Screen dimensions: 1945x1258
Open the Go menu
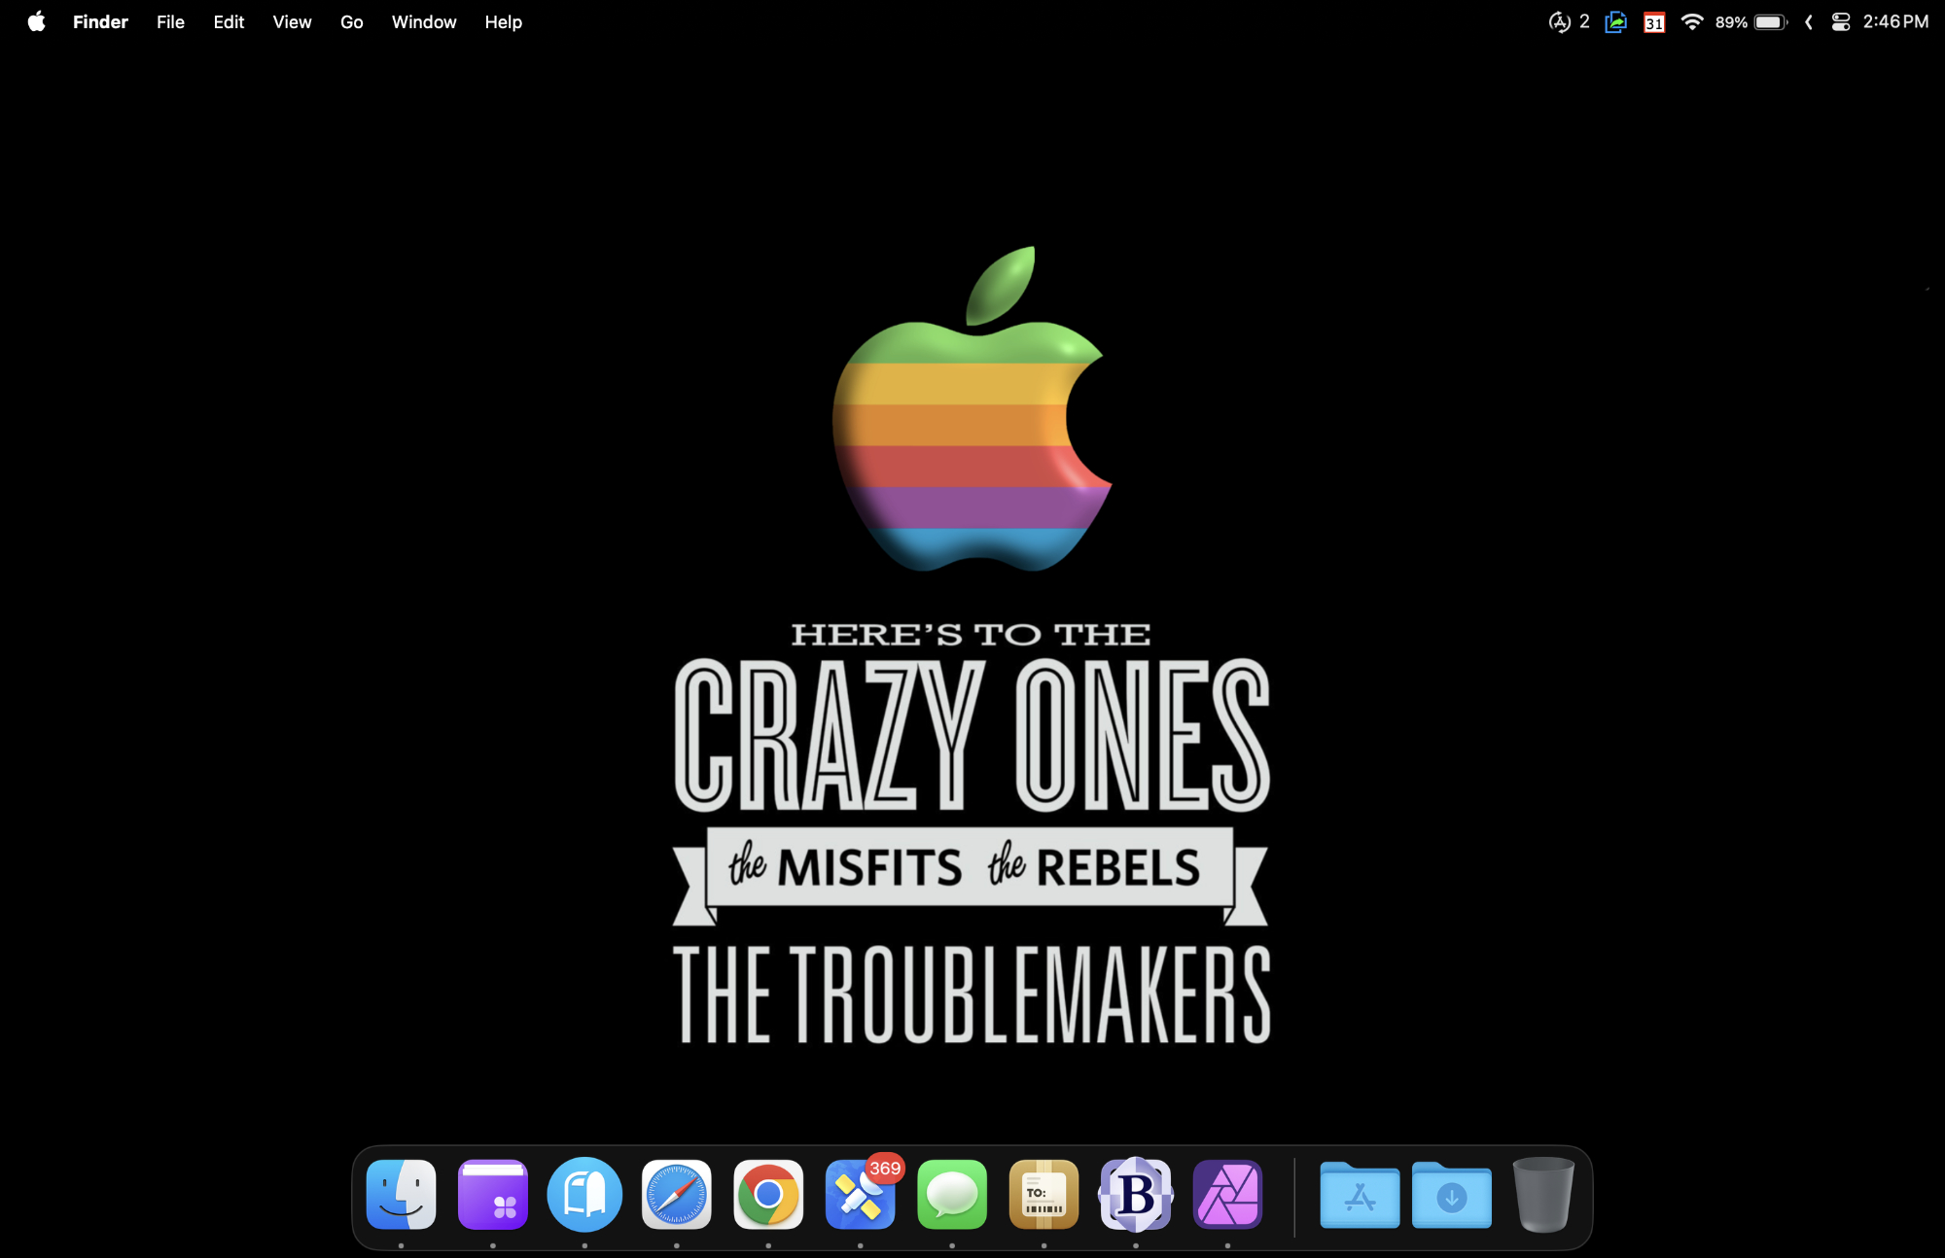[351, 21]
